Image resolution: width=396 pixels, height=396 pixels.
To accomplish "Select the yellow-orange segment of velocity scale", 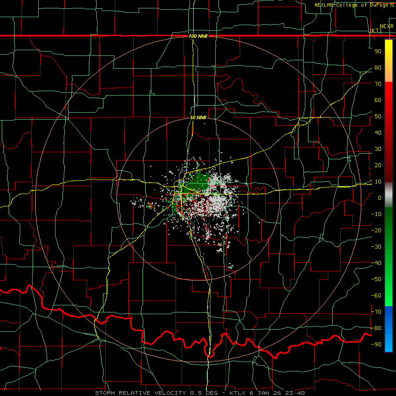I will pos(389,61).
